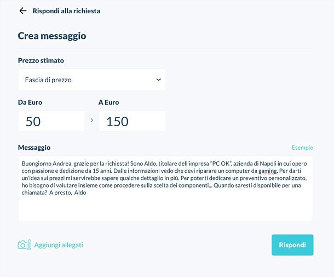The height and width of the screenshot is (277, 334).
Task: Click the underlined word gaming in the message
Action: point(268,171)
